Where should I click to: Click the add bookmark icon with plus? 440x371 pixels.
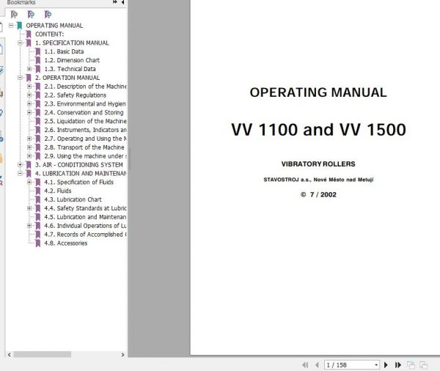[x=31, y=14]
